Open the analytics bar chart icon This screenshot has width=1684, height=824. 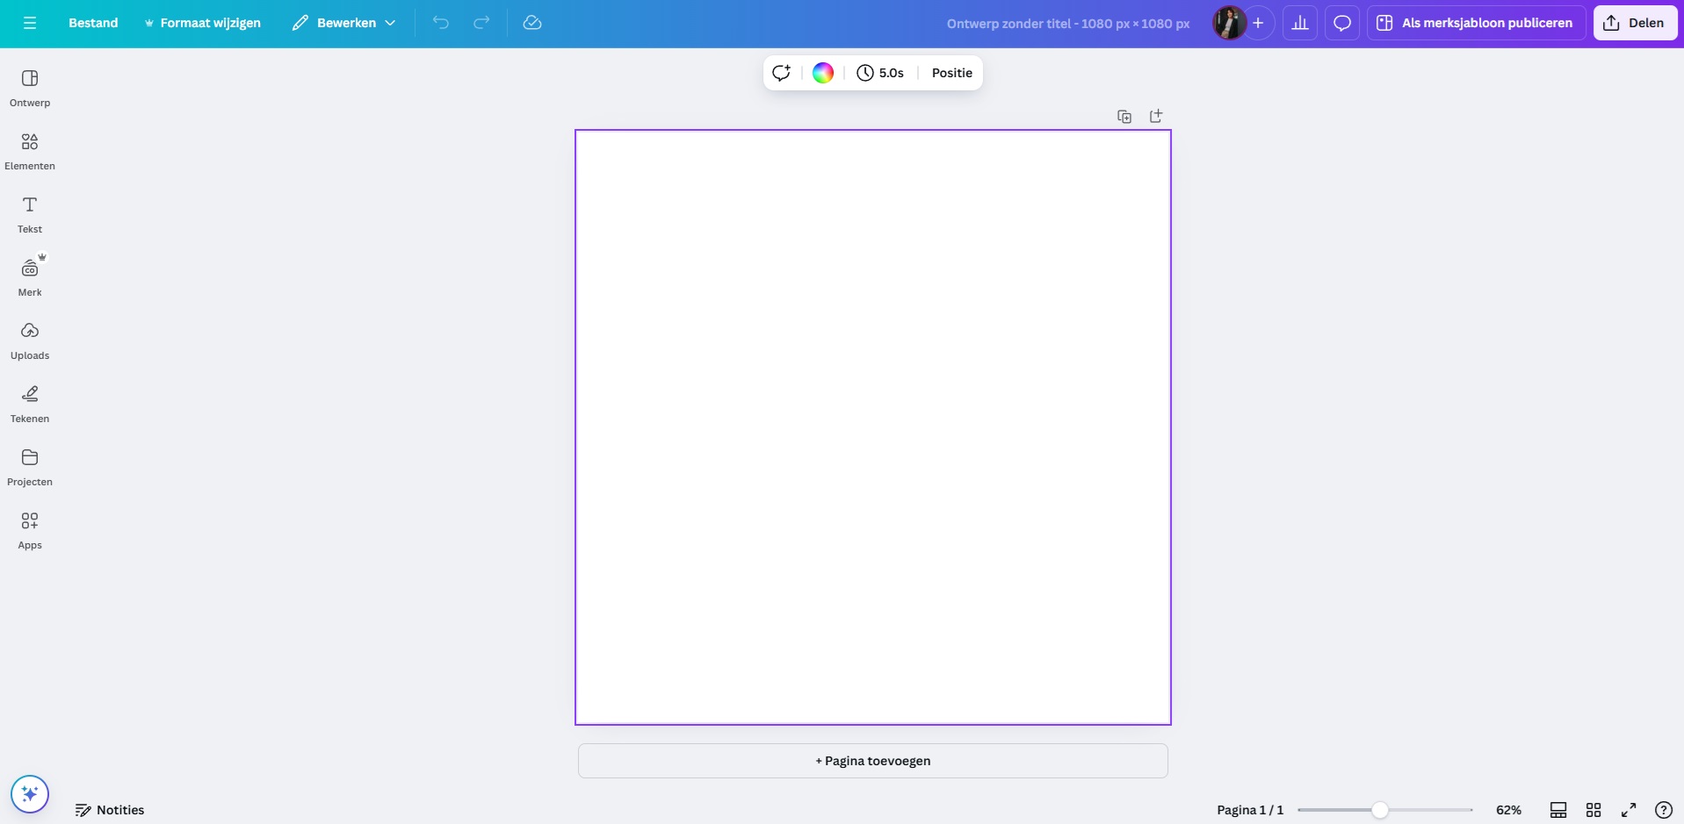pyautogui.click(x=1300, y=23)
